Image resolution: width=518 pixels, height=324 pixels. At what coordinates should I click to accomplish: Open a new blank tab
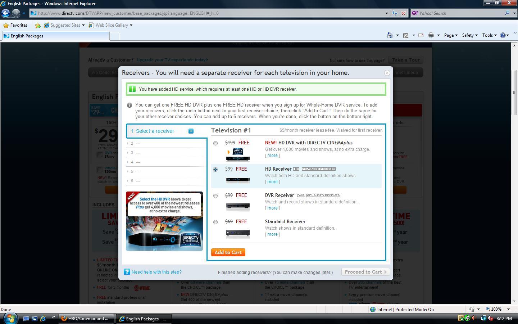[x=114, y=36]
